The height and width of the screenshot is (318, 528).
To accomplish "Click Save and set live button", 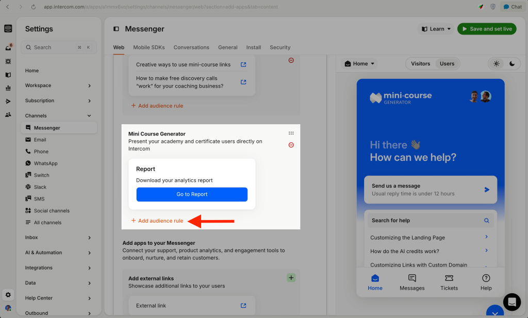I will (487, 29).
